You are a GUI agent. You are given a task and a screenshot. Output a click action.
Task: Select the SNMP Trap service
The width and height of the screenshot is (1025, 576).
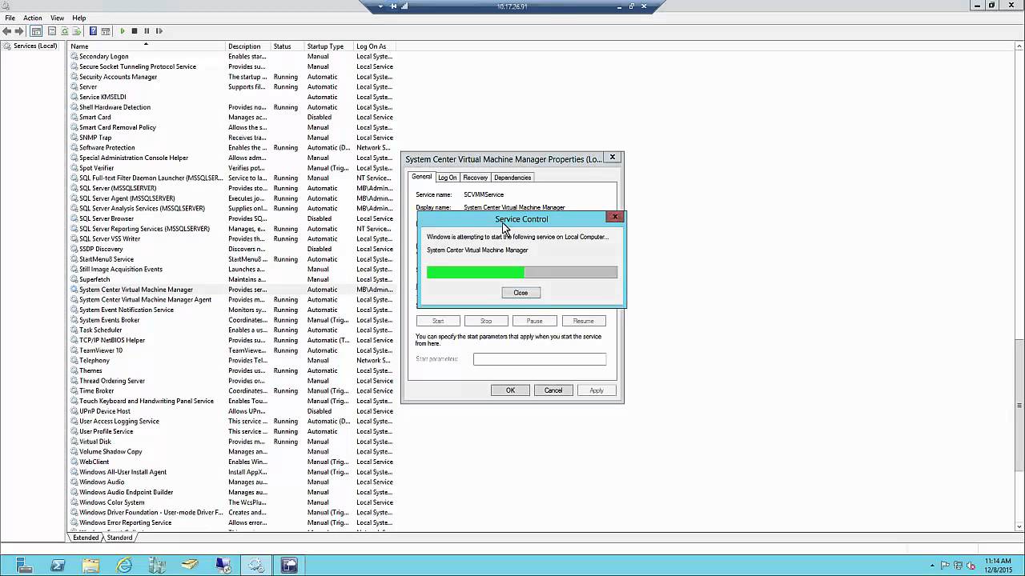pyautogui.click(x=95, y=138)
